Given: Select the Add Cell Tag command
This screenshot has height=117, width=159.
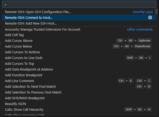Looking at the screenshot, I should pyautogui.click(x=79, y=35).
